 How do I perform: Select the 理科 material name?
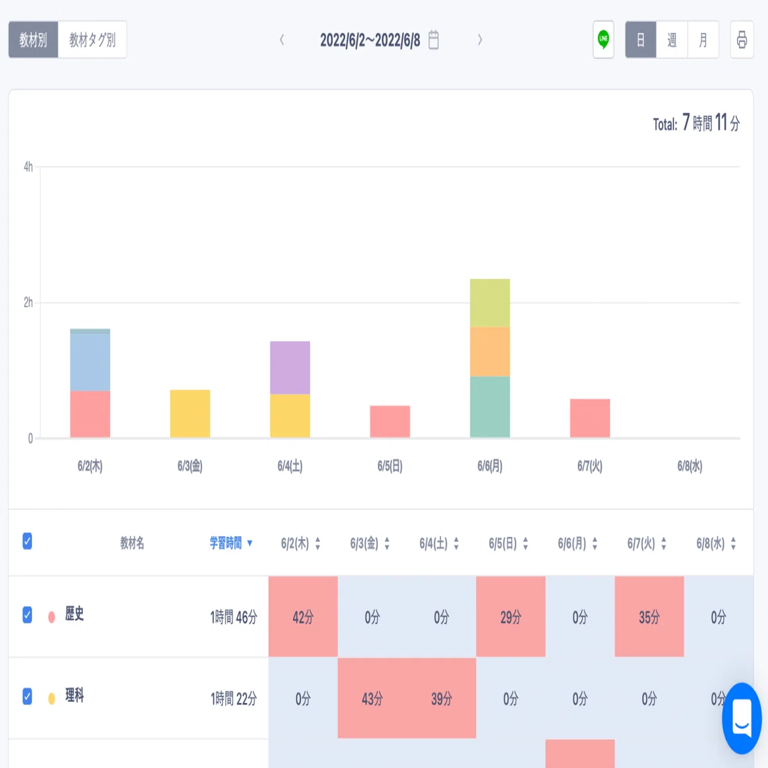point(75,695)
